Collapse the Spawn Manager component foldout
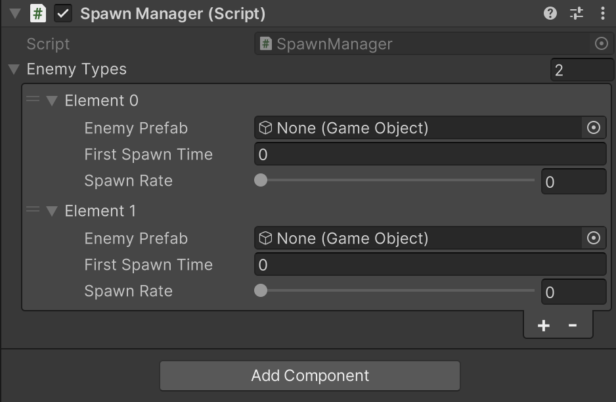This screenshot has height=402, width=616. click(x=15, y=13)
